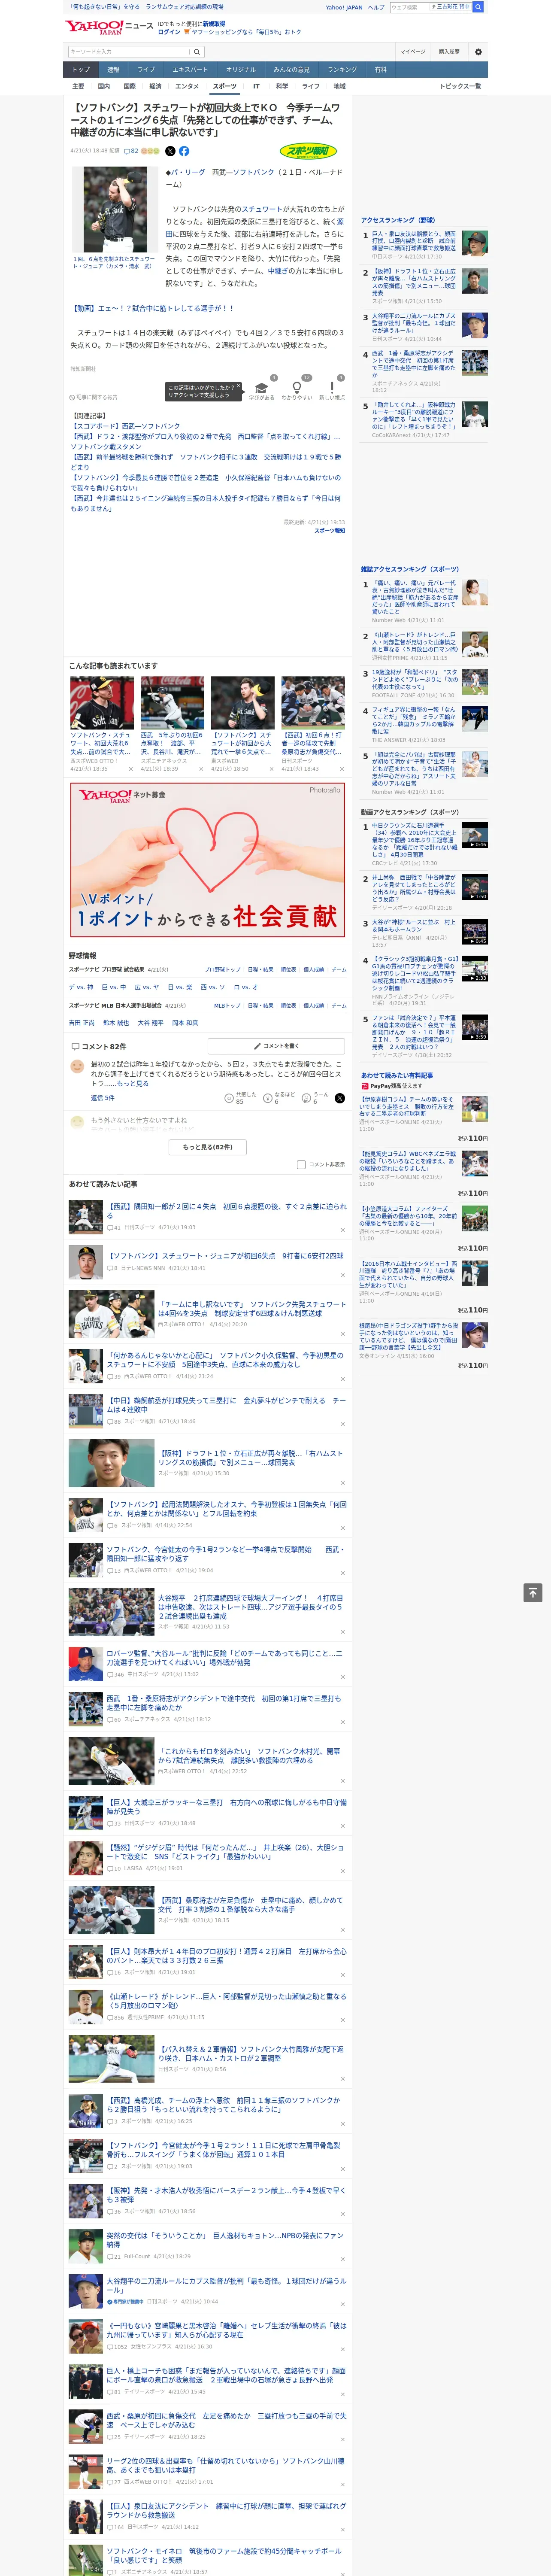This screenshot has height=2576, width=551.
Task: Click the もっと見る(82件) button
Action: pos(208,1147)
